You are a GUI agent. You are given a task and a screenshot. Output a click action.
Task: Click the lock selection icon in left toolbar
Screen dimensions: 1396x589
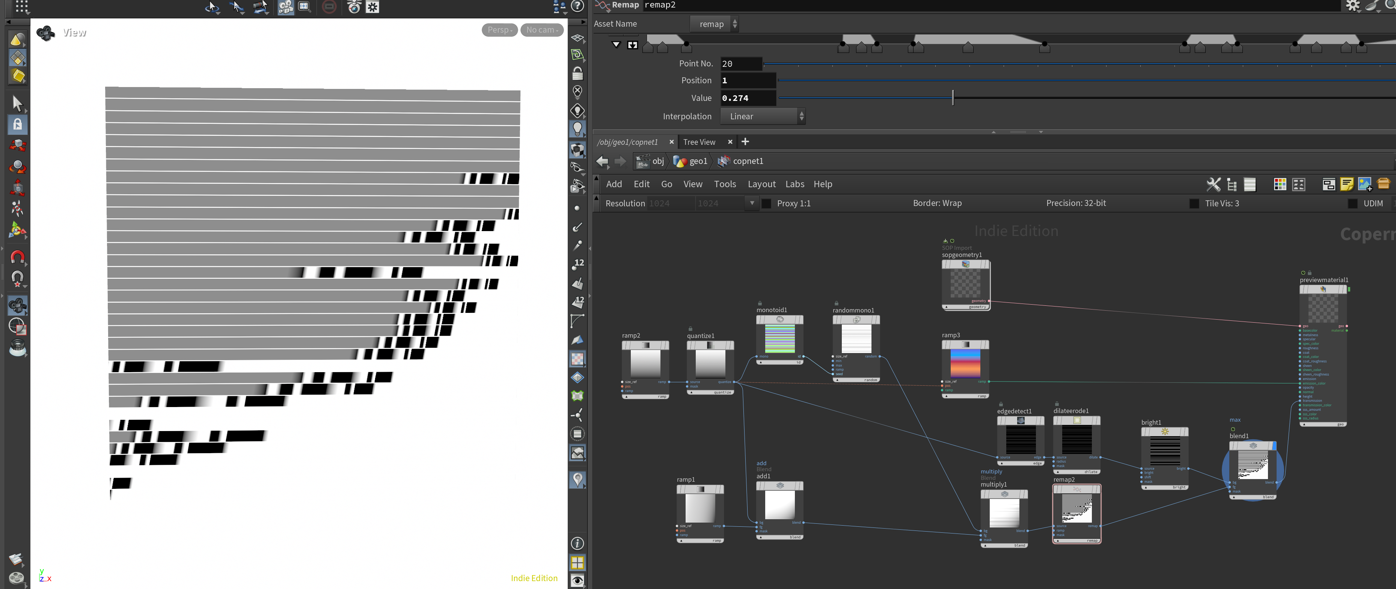click(17, 125)
